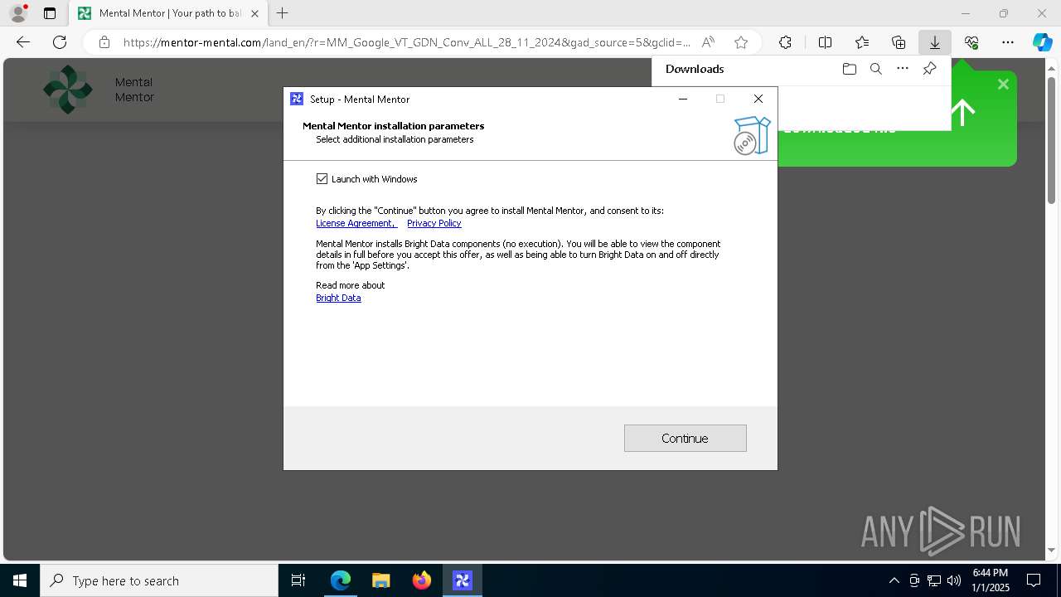
Task: Open Read aloud icon in address bar
Action: (708, 42)
